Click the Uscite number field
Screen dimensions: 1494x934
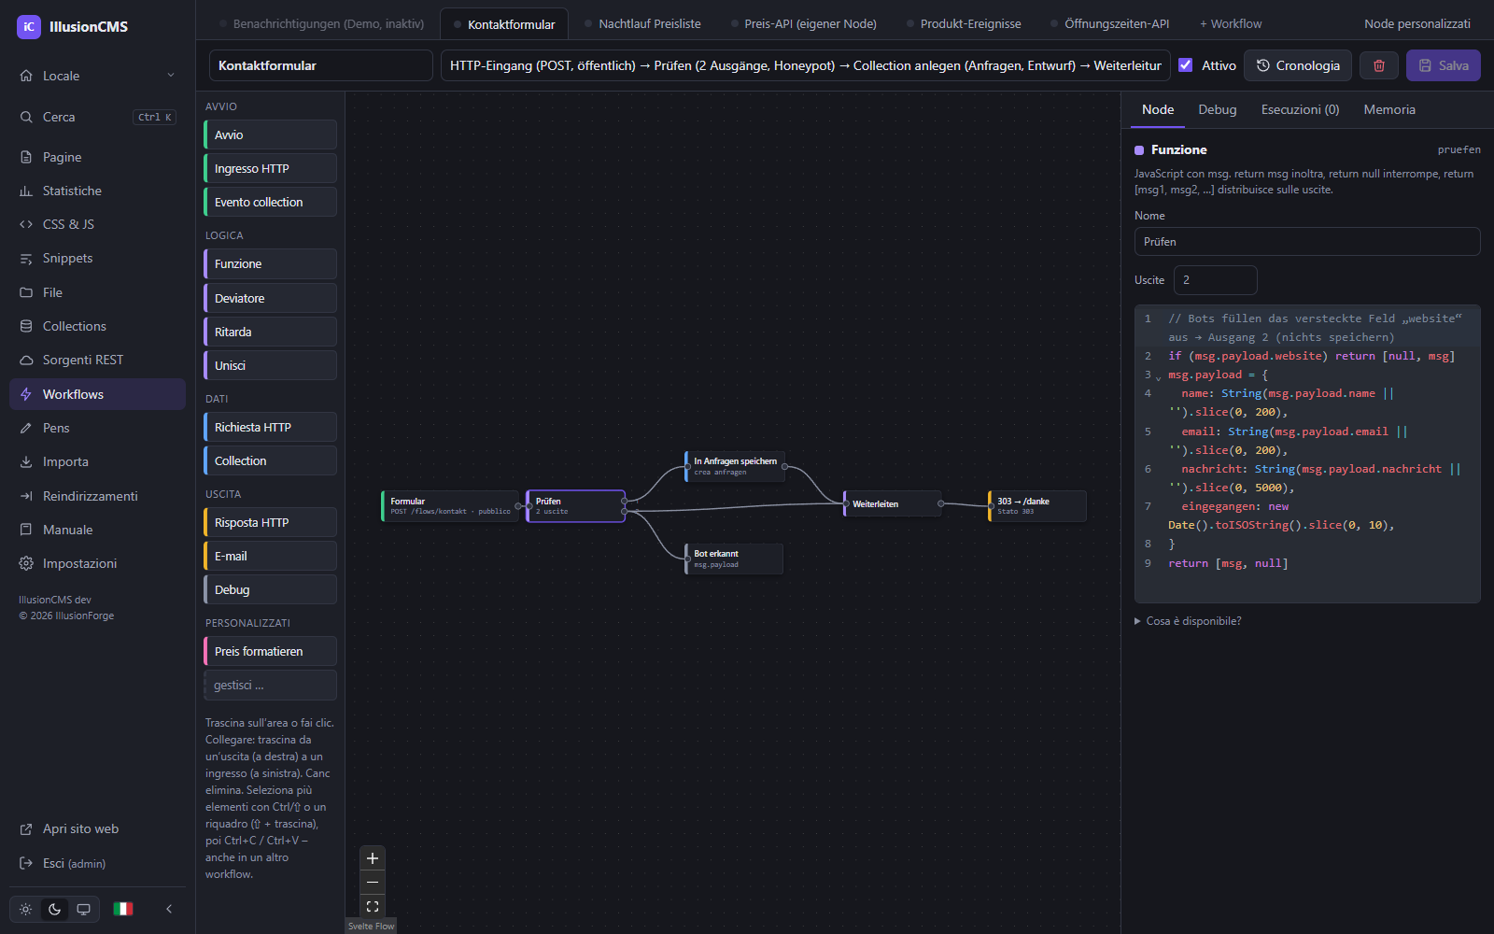pos(1215,280)
